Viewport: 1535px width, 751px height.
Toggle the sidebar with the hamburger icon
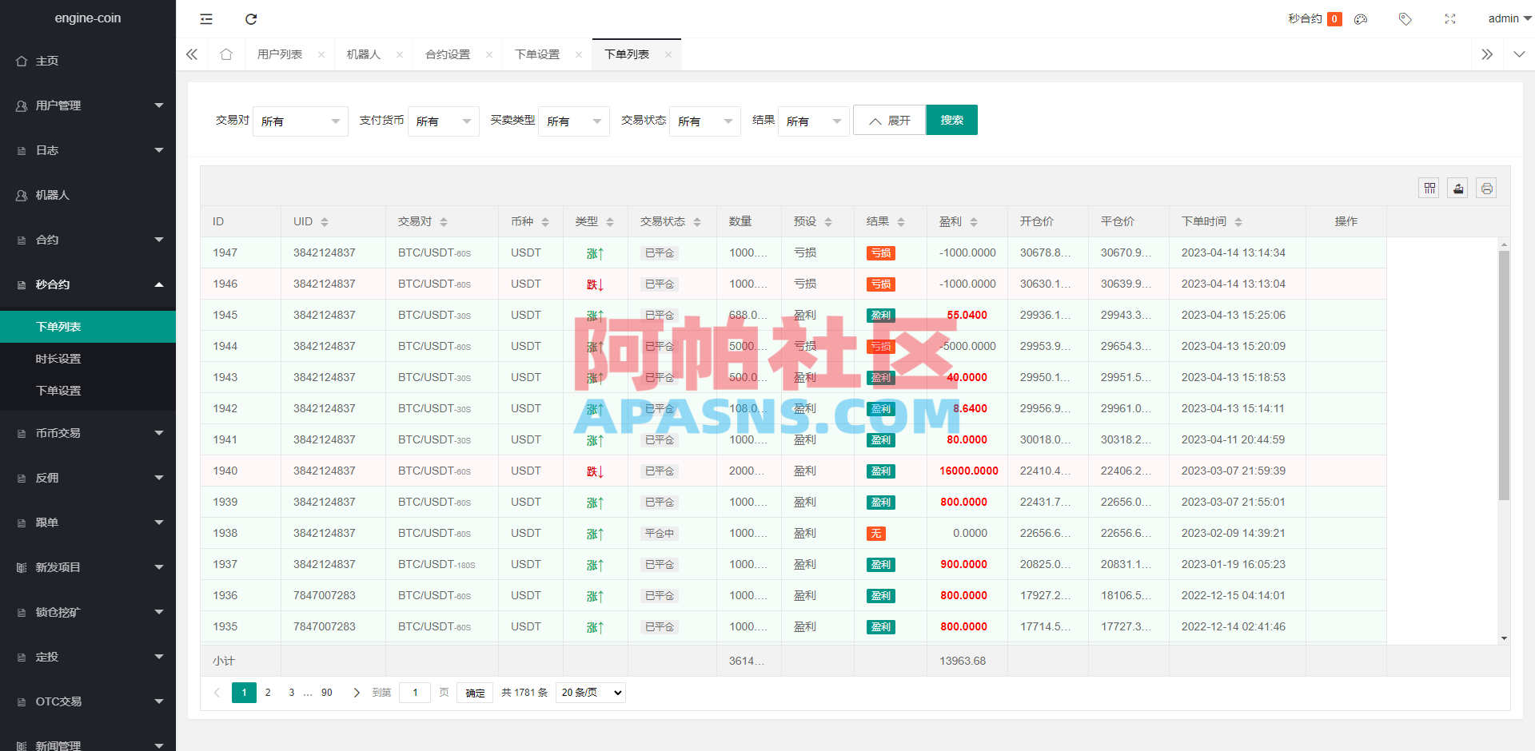[205, 18]
